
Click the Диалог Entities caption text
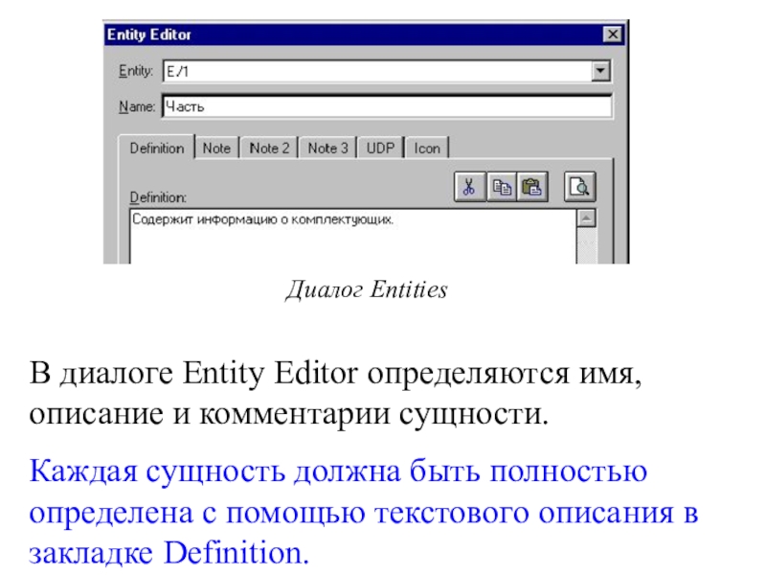pos(366,289)
